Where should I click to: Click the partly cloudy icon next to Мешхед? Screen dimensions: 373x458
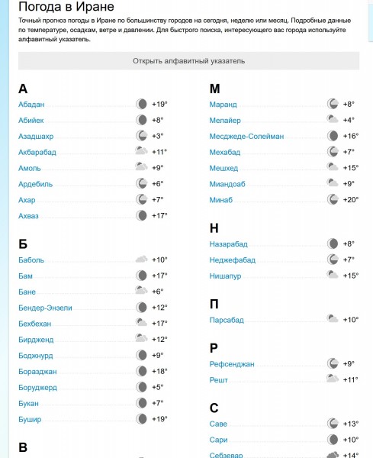coord(333,166)
